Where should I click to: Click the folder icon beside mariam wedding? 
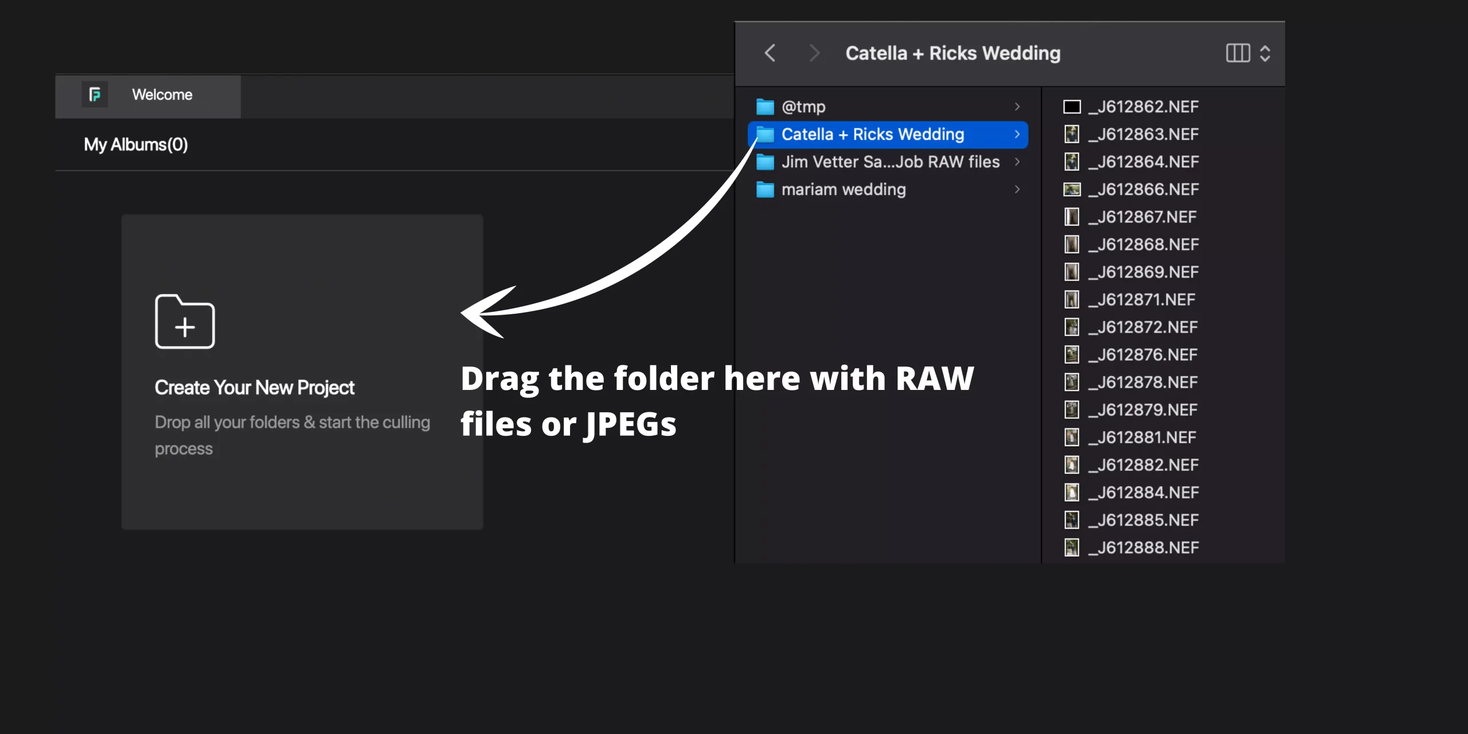766,189
